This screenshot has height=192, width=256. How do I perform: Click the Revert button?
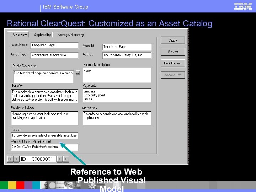tap(173, 52)
